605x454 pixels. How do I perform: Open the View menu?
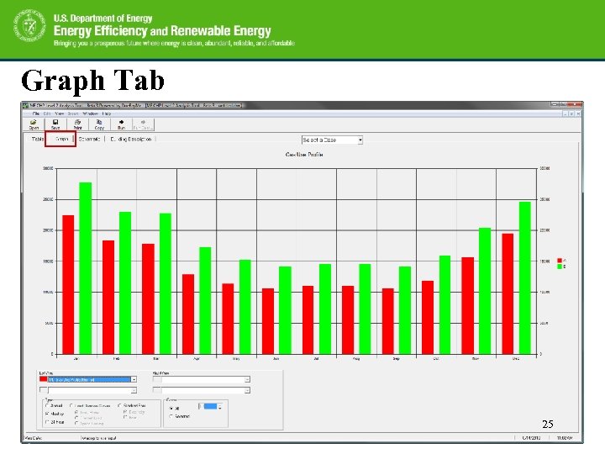[x=60, y=113]
